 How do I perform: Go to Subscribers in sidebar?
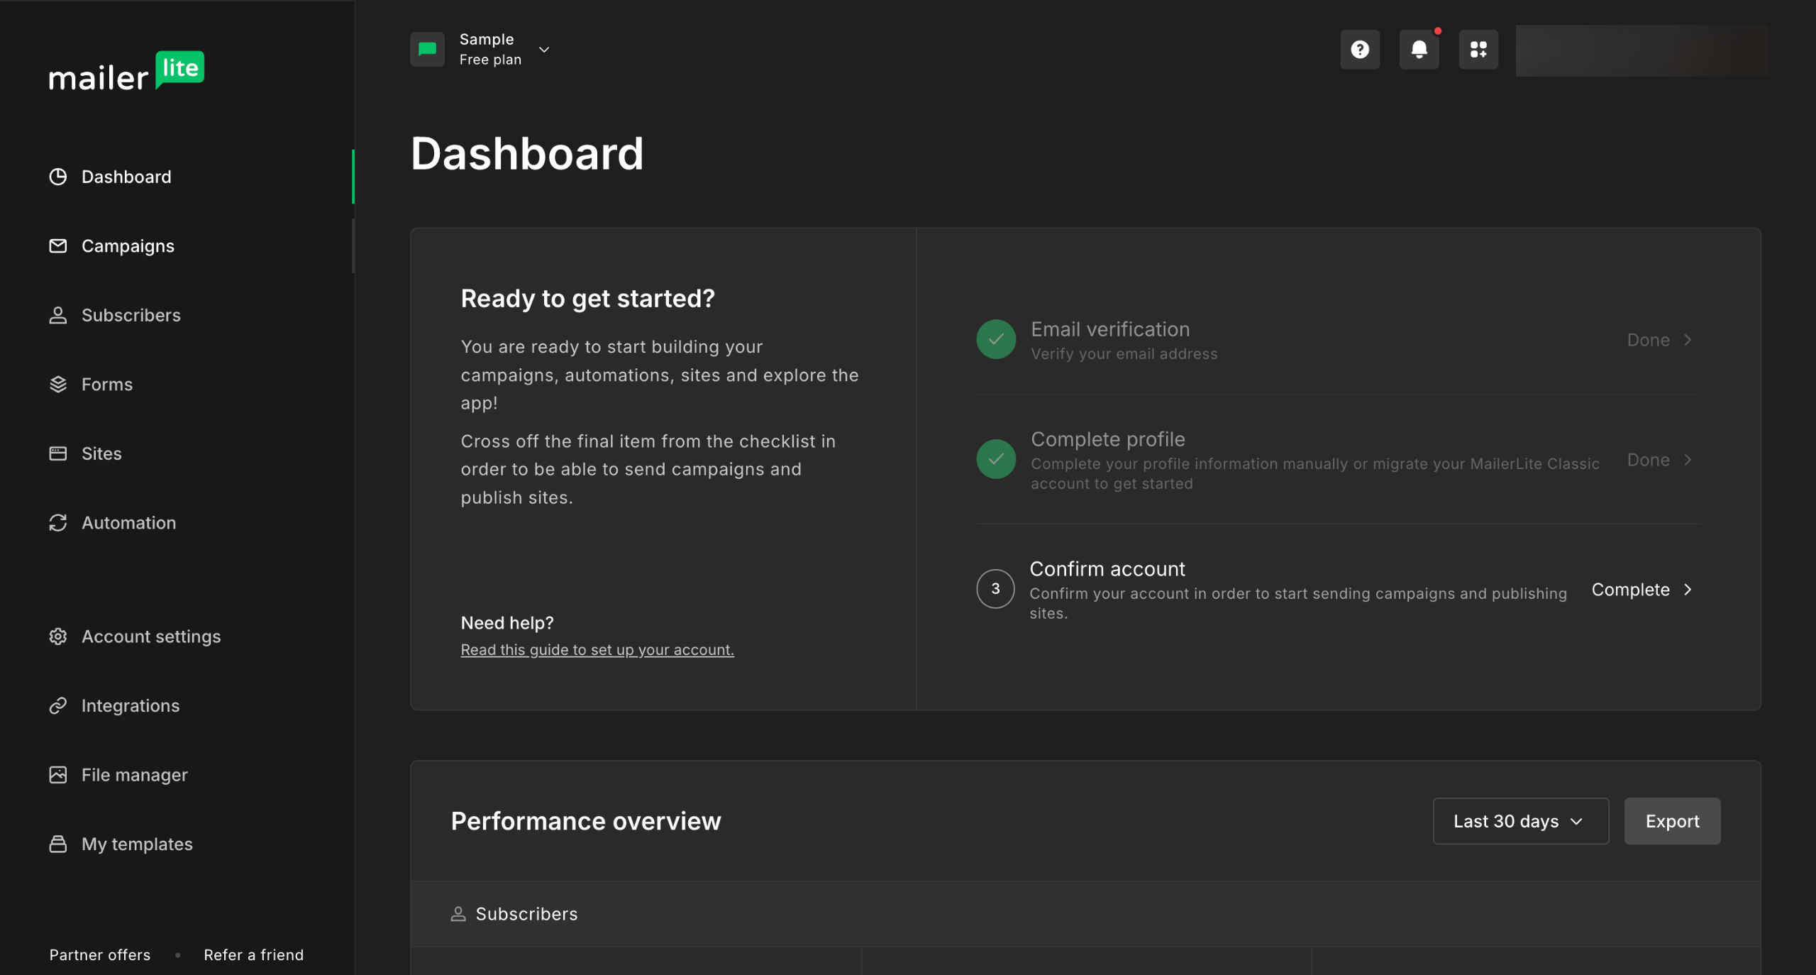point(131,315)
